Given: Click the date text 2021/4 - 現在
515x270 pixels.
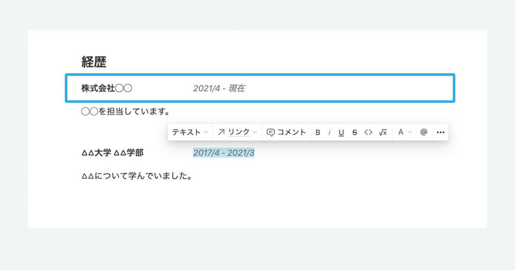Looking at the screenshot, I should pos(219,88).
